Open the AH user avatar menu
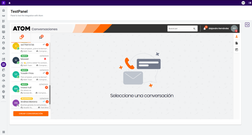This screenshot has width=252, height=135. point(234,28)
